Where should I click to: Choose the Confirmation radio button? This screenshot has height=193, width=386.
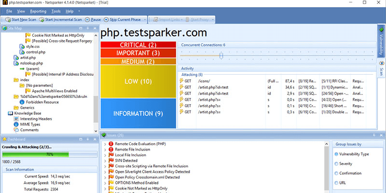coord(336,173)
